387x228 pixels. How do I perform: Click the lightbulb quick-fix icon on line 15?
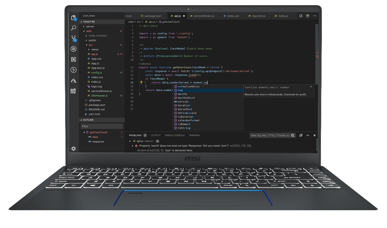141,83
